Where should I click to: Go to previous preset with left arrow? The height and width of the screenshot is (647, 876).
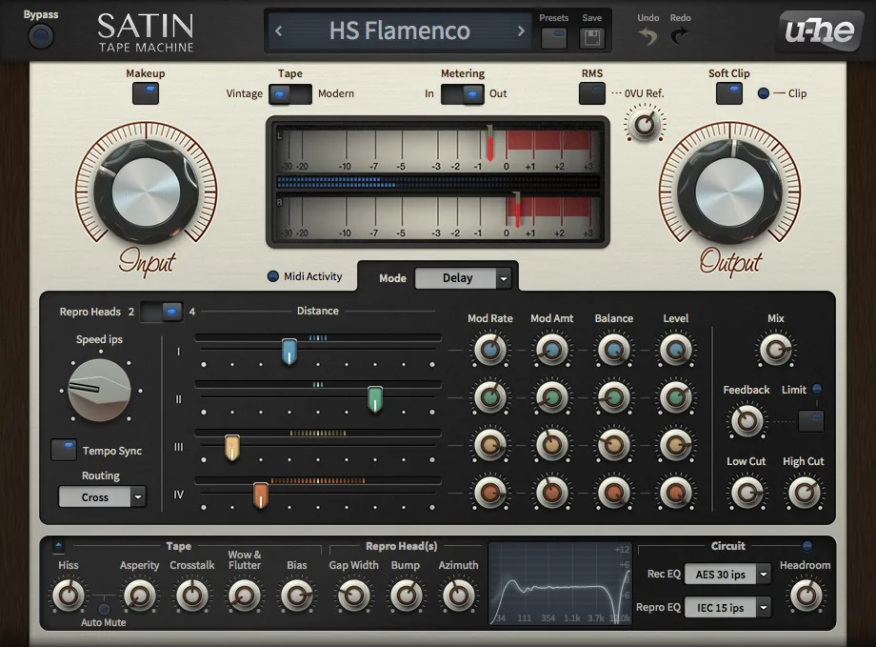[x=279, y=30]
